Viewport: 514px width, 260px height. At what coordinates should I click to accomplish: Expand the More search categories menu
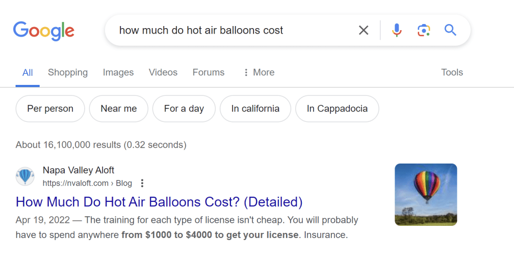click(259, 72)
